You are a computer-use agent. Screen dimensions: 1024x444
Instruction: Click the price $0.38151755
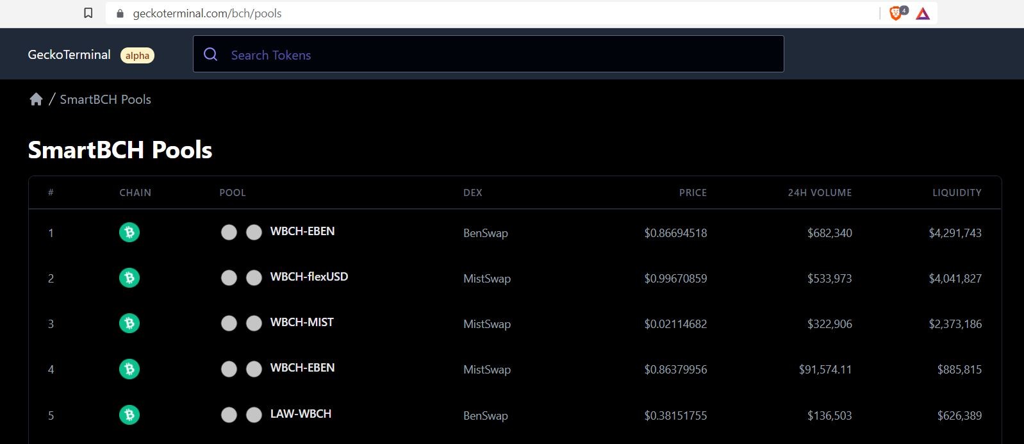tap(675, 416)
